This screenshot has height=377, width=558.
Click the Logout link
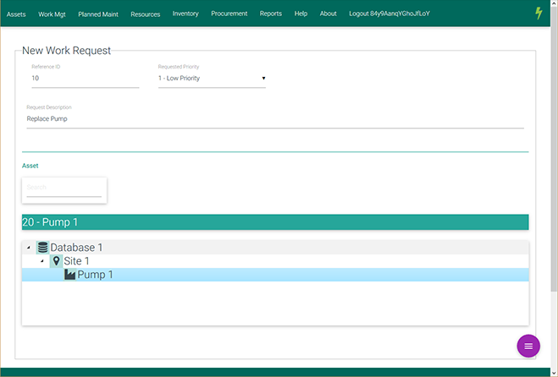click(x=389, y=14)
